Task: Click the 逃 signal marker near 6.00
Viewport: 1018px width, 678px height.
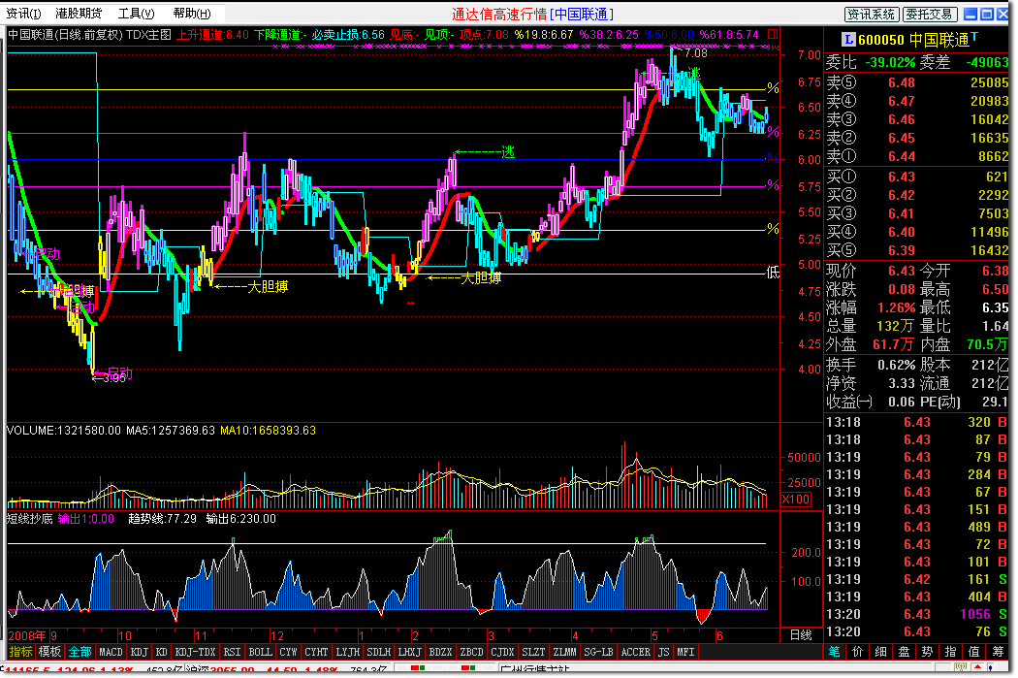Action: 508,152
